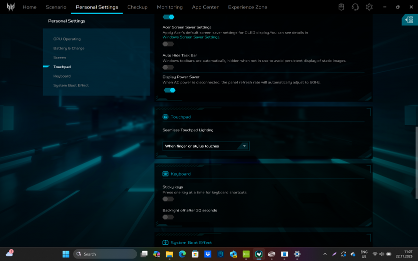
Task: Open Windows Screen Saver Settings link
Action: click(191, 37)
